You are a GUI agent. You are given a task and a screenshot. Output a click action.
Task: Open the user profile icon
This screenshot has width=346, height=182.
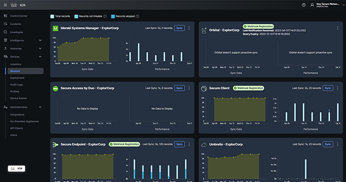coord(312,5)
